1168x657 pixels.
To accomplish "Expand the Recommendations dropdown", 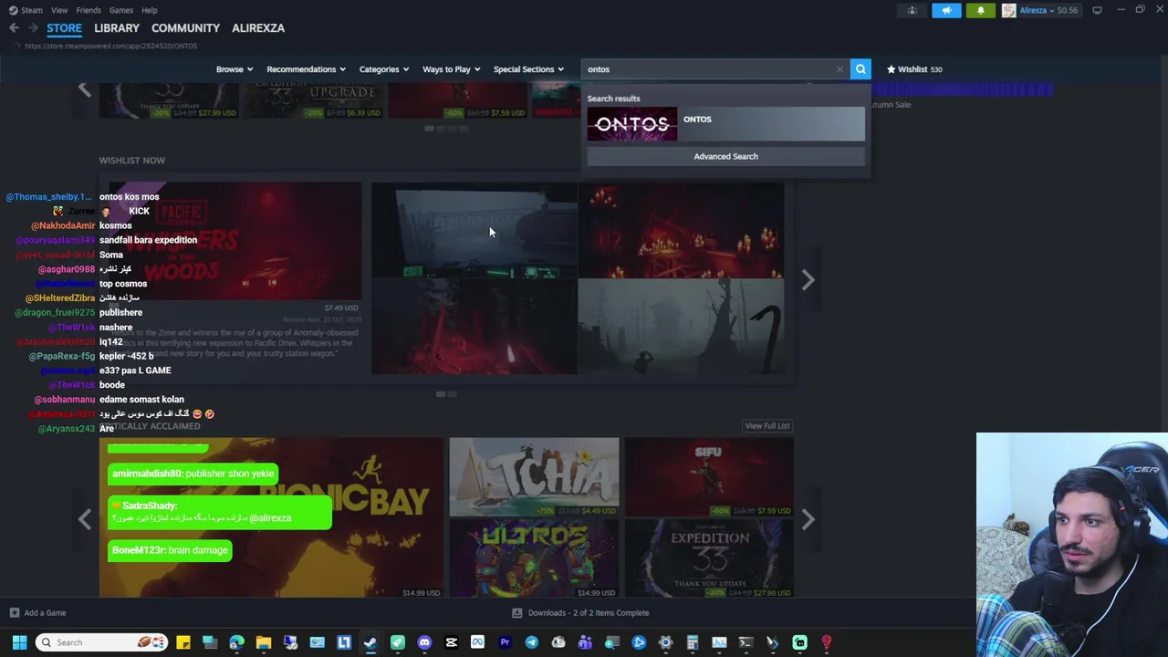I will tap(306, 69).
